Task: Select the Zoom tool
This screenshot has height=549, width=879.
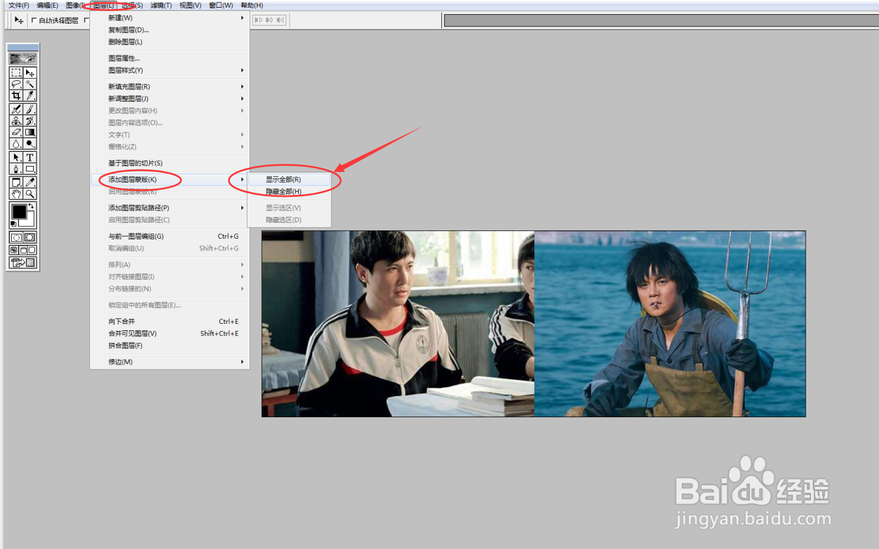Action: point(30,194)
